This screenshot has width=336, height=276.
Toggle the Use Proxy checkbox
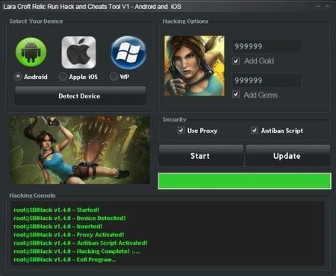pyautogui.click(x=181, y=131)
